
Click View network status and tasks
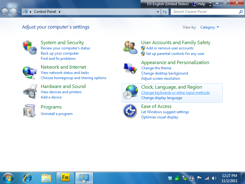pos(65,73)
